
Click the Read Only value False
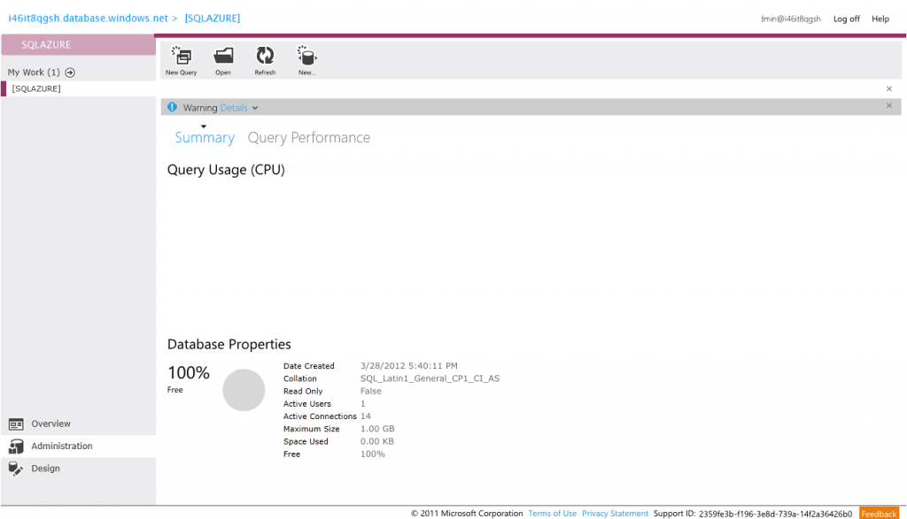(371, 392)
